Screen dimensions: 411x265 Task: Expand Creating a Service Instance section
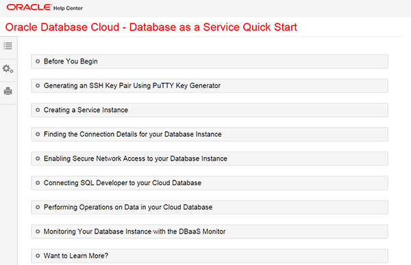pyautogui.click(x=210, y=110)
